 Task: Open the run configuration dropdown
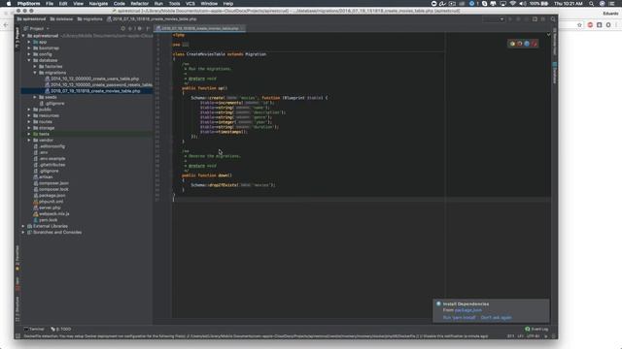[494, 19]
